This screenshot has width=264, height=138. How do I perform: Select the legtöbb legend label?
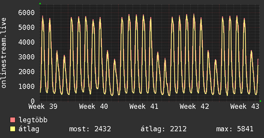click(33, 120)
